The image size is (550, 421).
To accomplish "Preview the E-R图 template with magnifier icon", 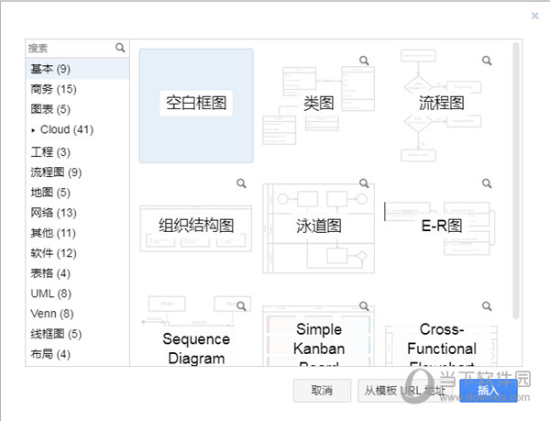I will [x=487, y=183].
